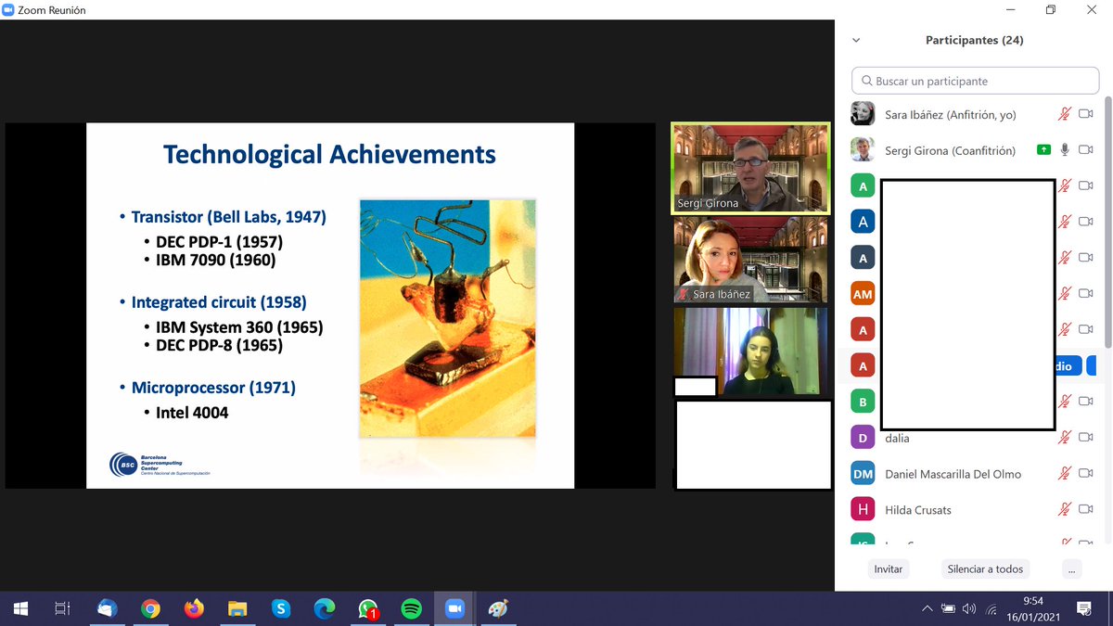Open File Explorer from the taskbar

point(237,609)
